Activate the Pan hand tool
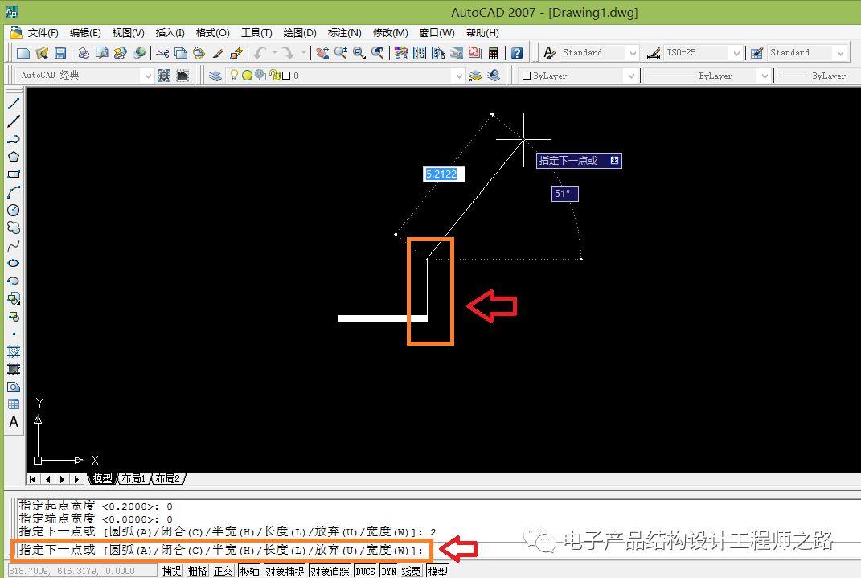Screen dimensions: 861x578 click(322, 53)
